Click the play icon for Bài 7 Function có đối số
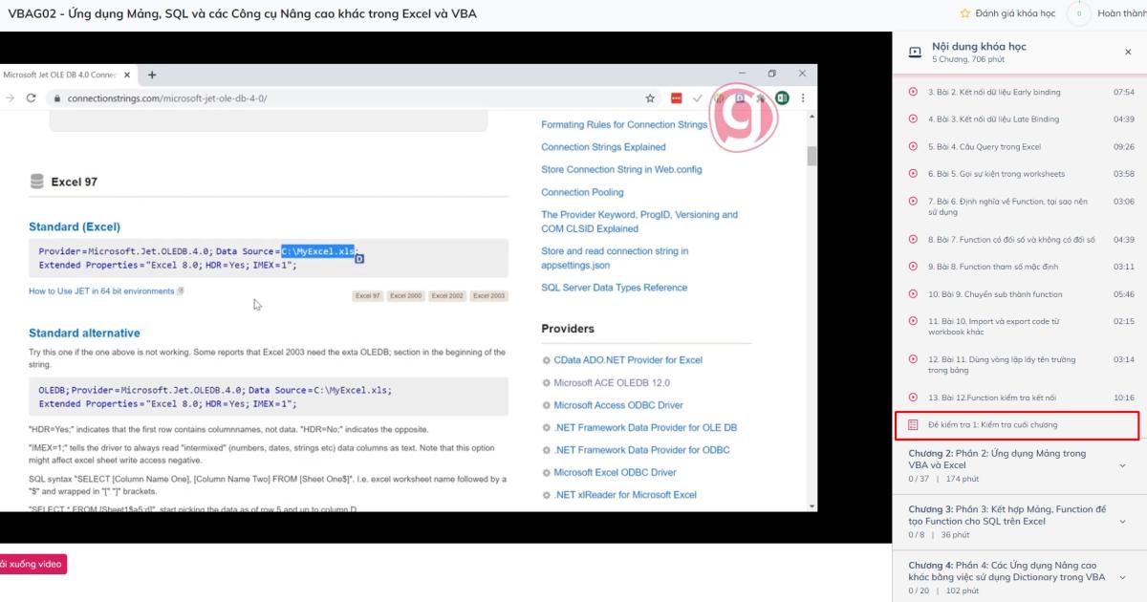Image resolution: width=1147 pixels, height=602 pixels. [913, 240]
